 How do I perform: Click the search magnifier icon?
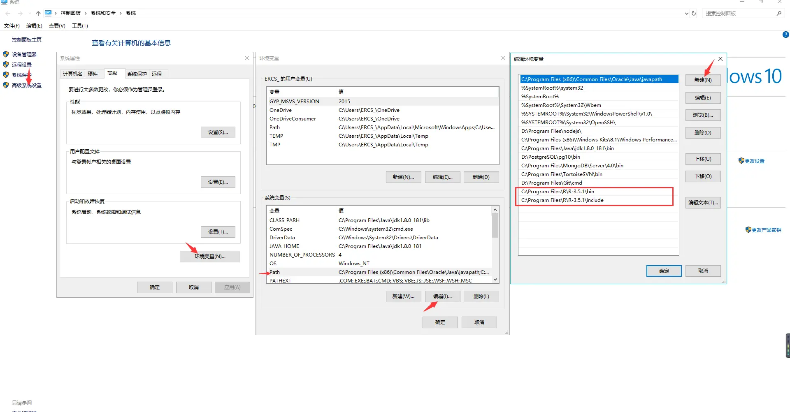779,13
